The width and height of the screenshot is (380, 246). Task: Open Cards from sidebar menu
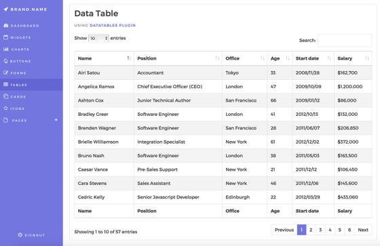(31, 96)
